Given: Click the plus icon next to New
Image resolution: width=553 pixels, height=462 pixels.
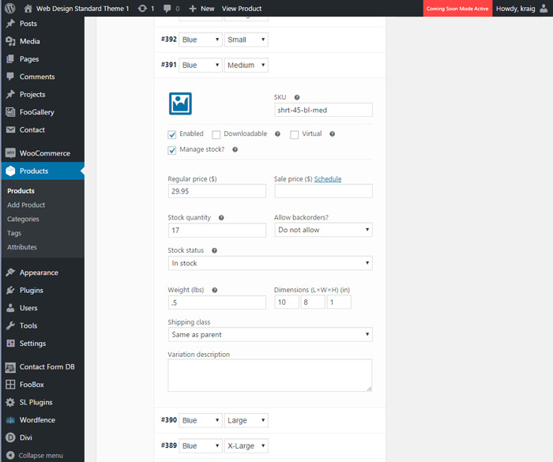Looking at the screenshot, I should click(193, 9).
